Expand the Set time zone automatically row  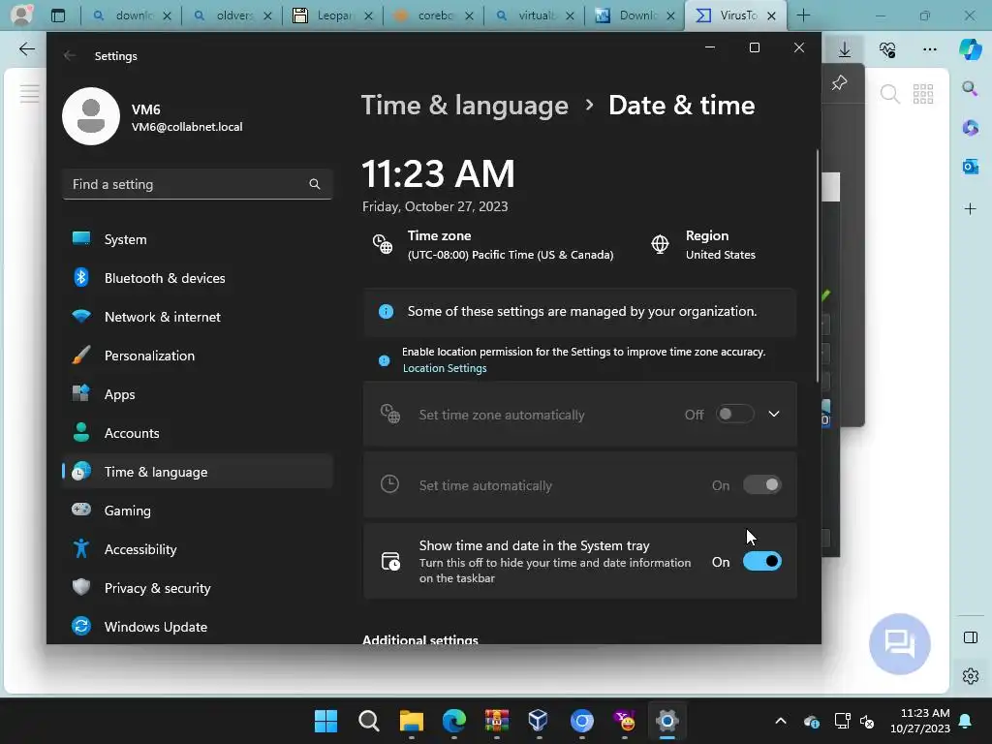[x=774, y=414]
